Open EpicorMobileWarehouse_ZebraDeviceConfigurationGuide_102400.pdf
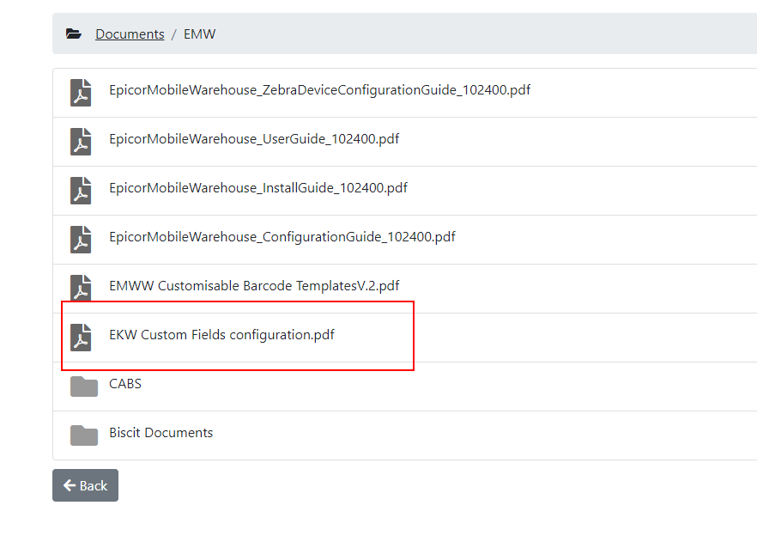The height and width of the screenshot is (548, 757). coord(319,90)
